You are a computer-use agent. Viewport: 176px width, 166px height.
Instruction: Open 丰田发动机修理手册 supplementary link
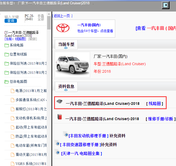coord(88,136)
